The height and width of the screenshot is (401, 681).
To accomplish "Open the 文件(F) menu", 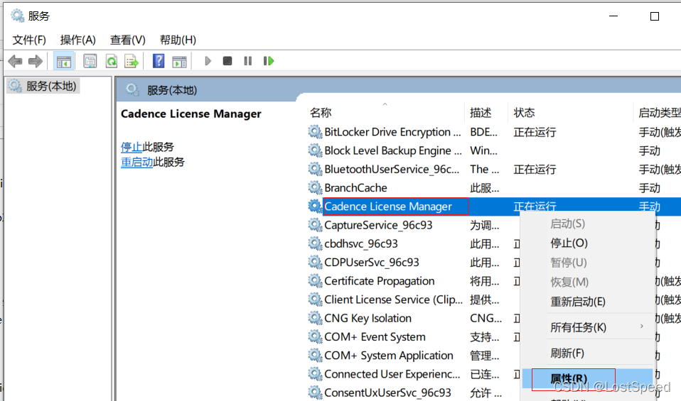I will pos(29,40).
